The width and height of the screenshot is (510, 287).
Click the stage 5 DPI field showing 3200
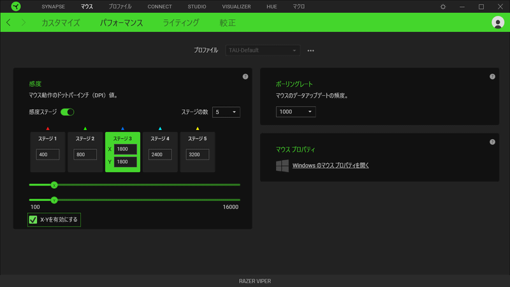[198, 154]
